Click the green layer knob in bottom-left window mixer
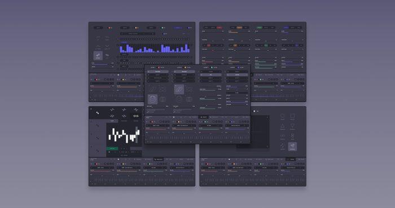Screen dimensions: 395x208 [x=149, y=164]
